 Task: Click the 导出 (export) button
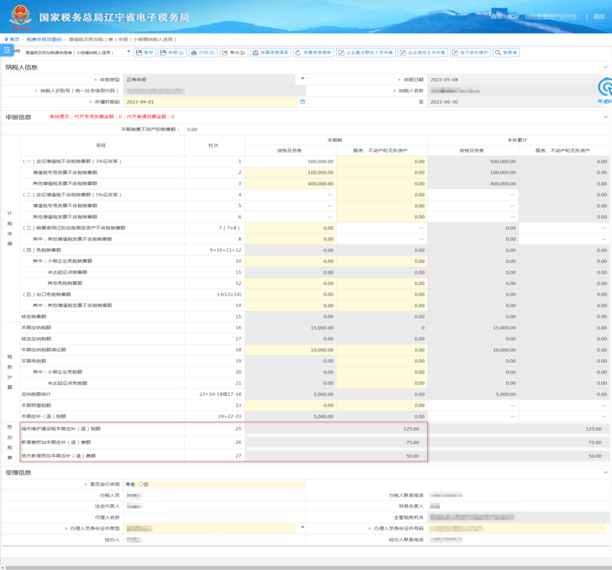[233, 53]
